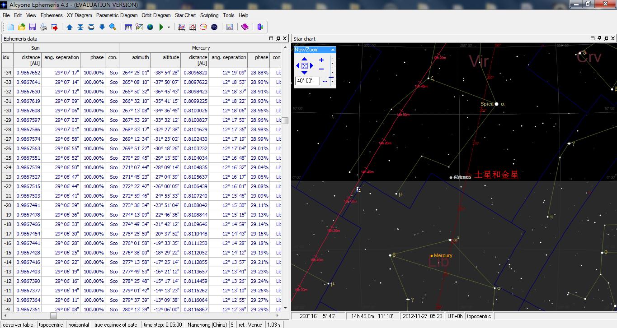The height and width of the screenshot is (328, 617).
Task: Click the 'time step: 0:05:00' status entry
Action: coord(163,324)
